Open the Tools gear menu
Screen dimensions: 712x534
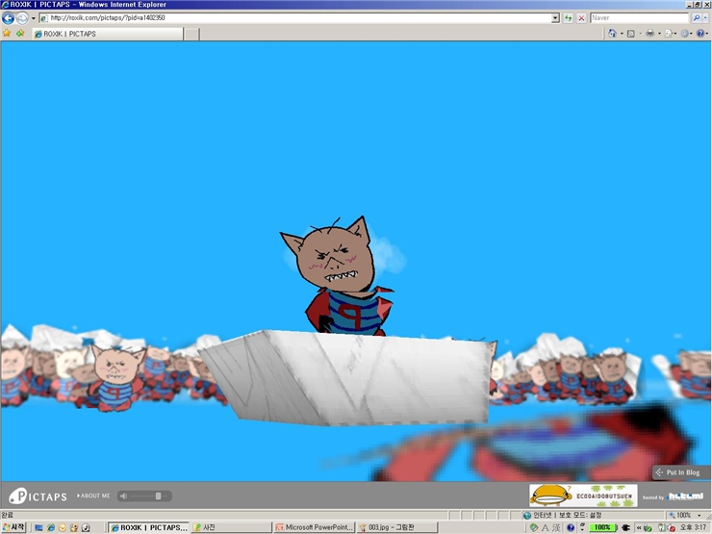[x=685, y=33]
